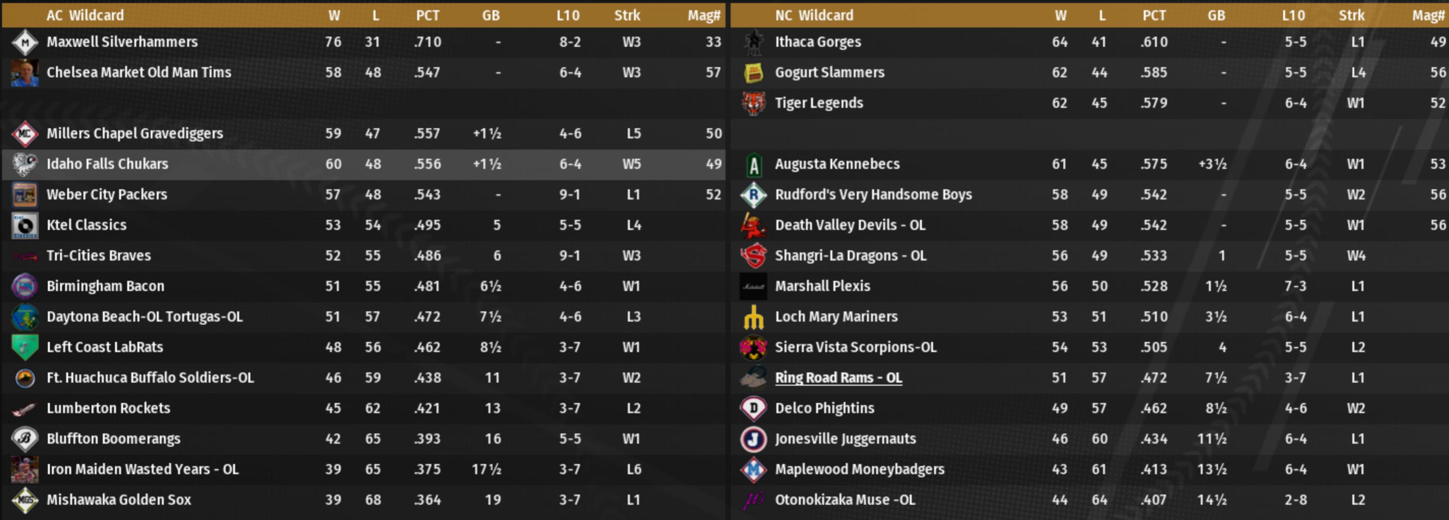This screenshot has height=520, width=1449.
Task: Click the NC Wildcard table title header
Action: [813, 15]
